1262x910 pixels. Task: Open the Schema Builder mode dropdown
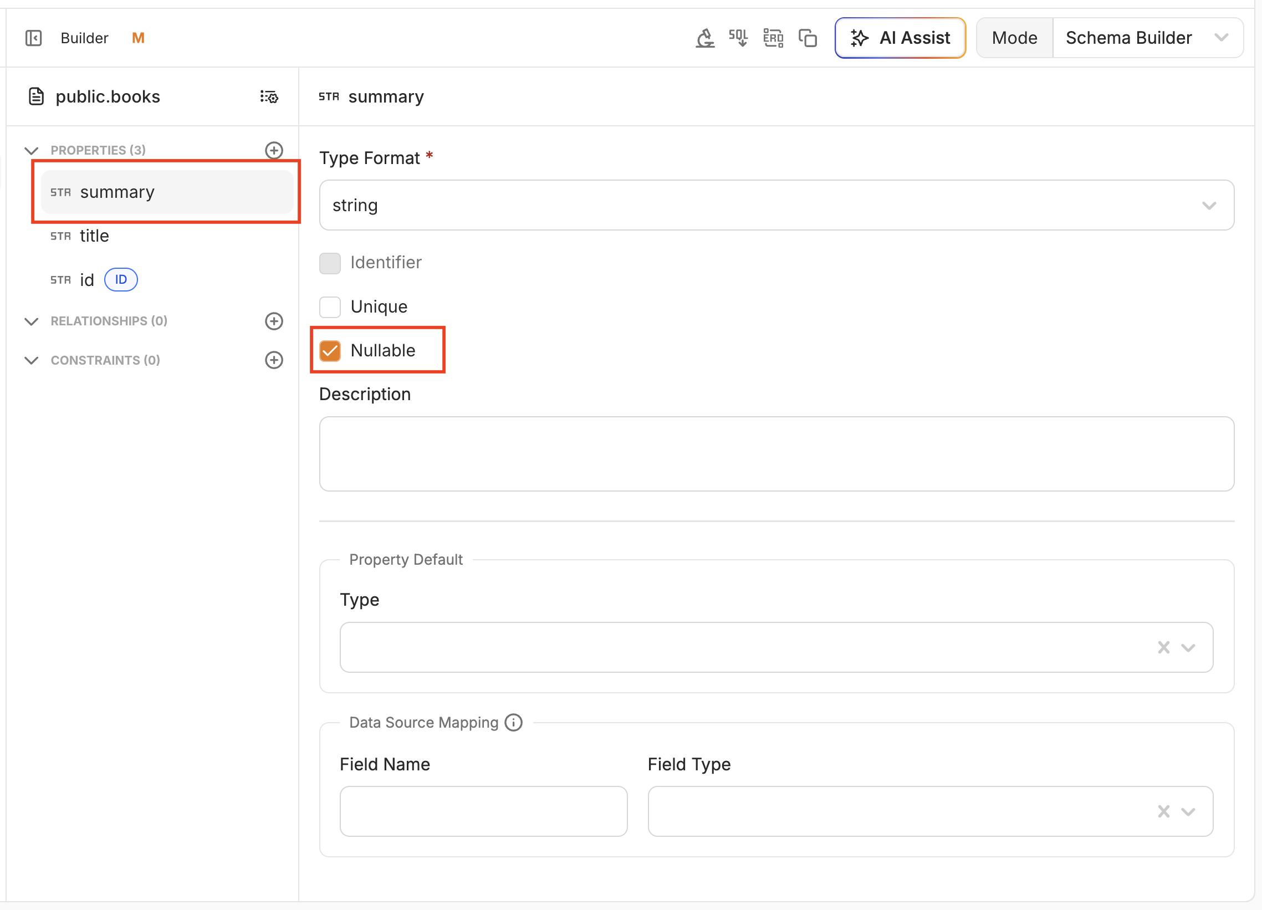point(1147,38)
